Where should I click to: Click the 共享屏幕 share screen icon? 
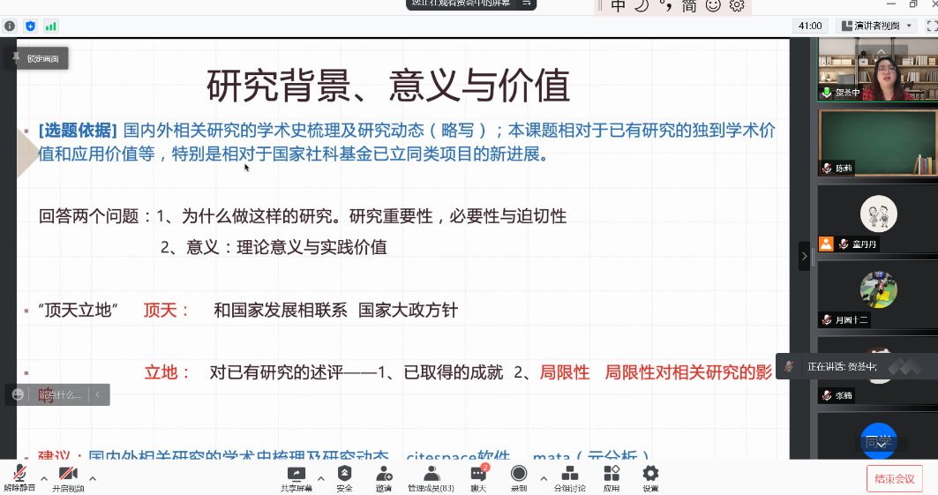click(296, 477)
